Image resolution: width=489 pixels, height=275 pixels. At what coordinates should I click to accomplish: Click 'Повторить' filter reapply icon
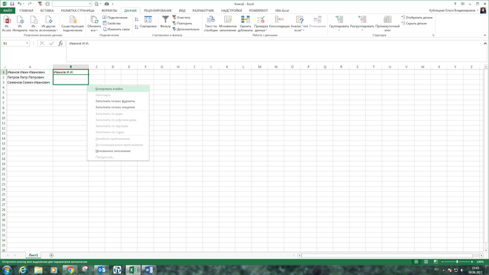tap(182, 24)
